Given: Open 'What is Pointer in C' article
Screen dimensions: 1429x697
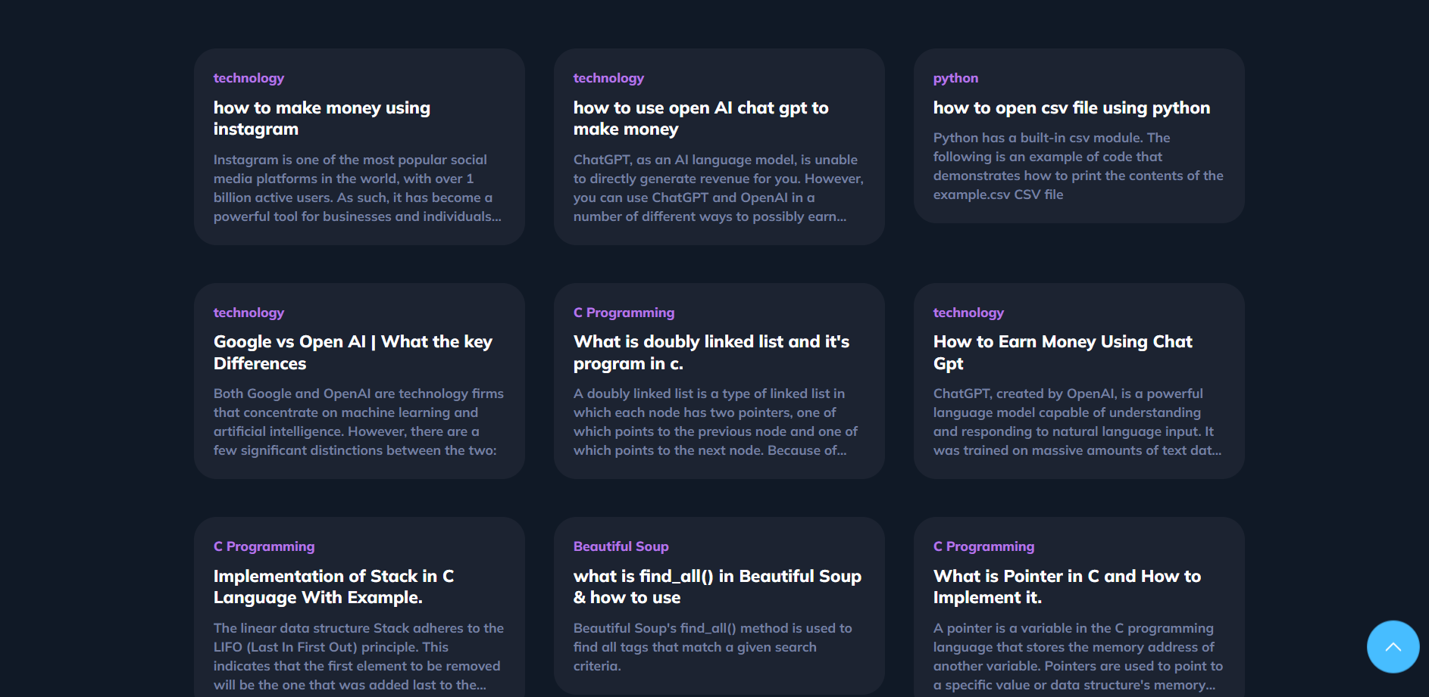Looking at the screenshot, I should point(1067,587).
